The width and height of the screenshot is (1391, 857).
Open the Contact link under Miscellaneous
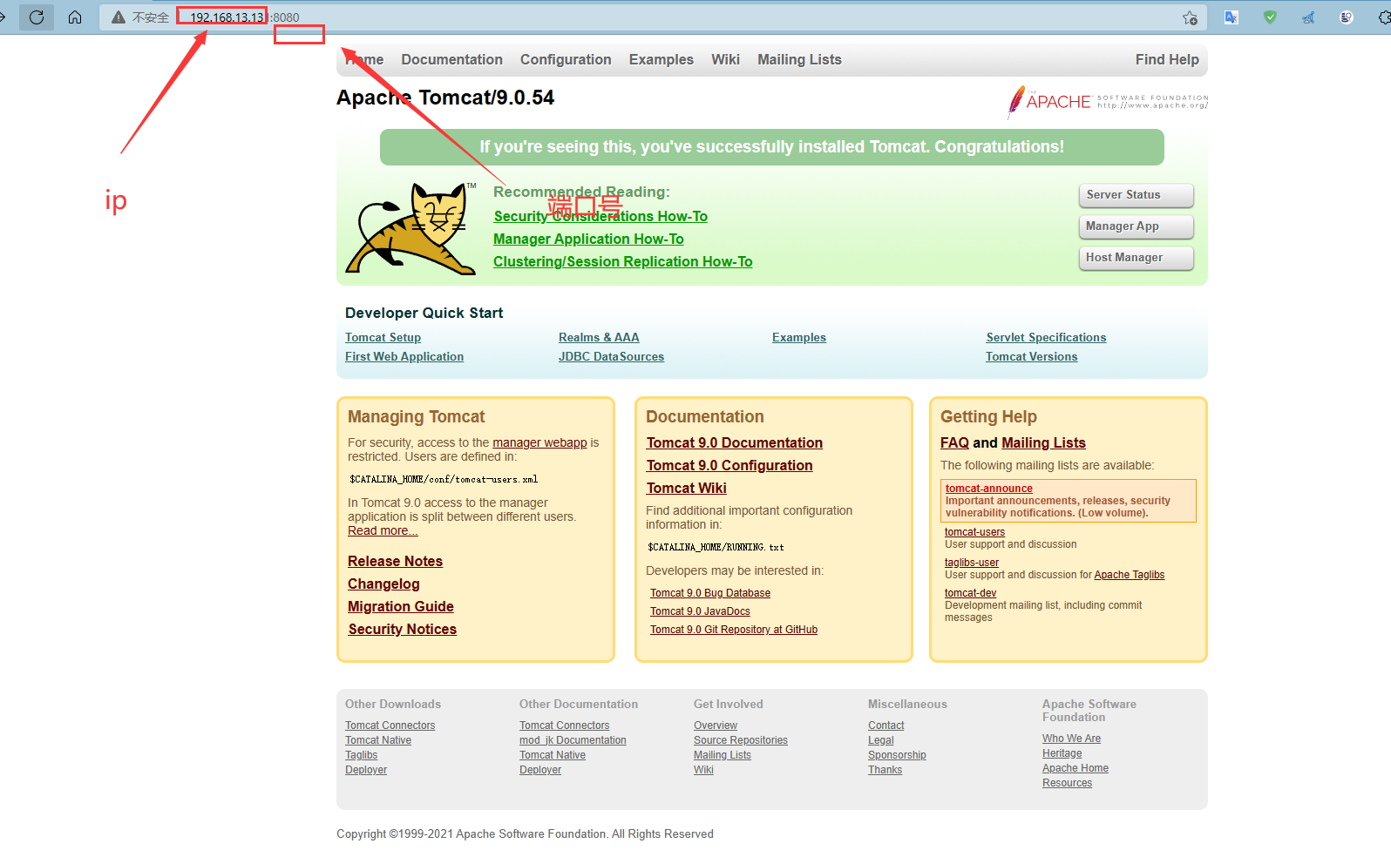pyautogui.click(x=885, y=725)
